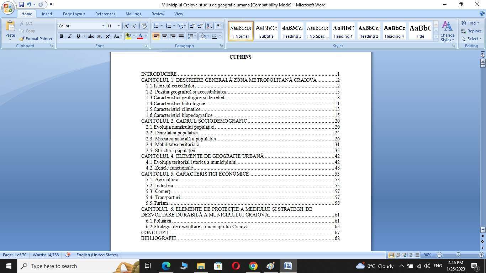Viewport: 486px width, 273px height.
Task: Click the Grow Font icon
Action: [126, 26]
